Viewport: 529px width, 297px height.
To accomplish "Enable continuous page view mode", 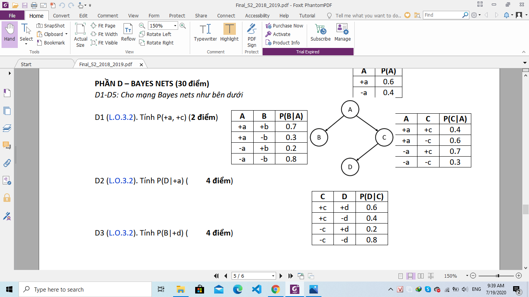I will pos(409,276).
